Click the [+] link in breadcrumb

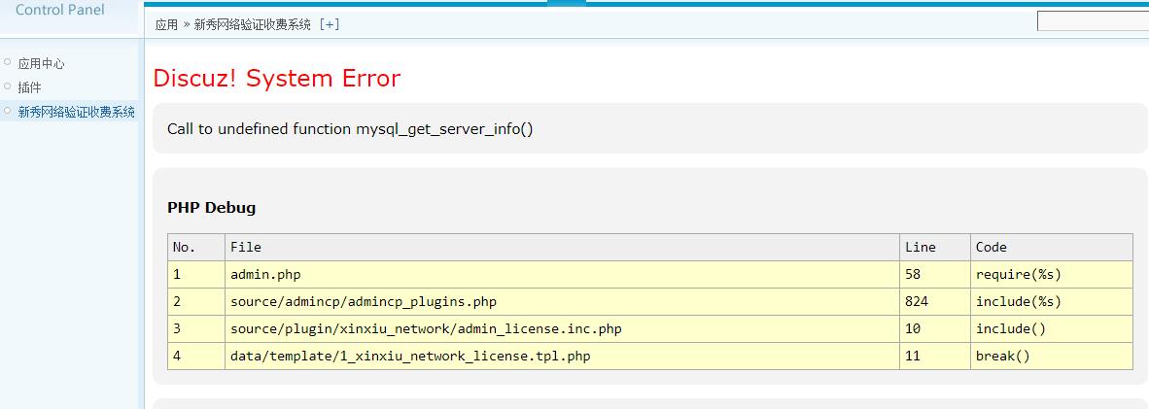click(329, 24)
